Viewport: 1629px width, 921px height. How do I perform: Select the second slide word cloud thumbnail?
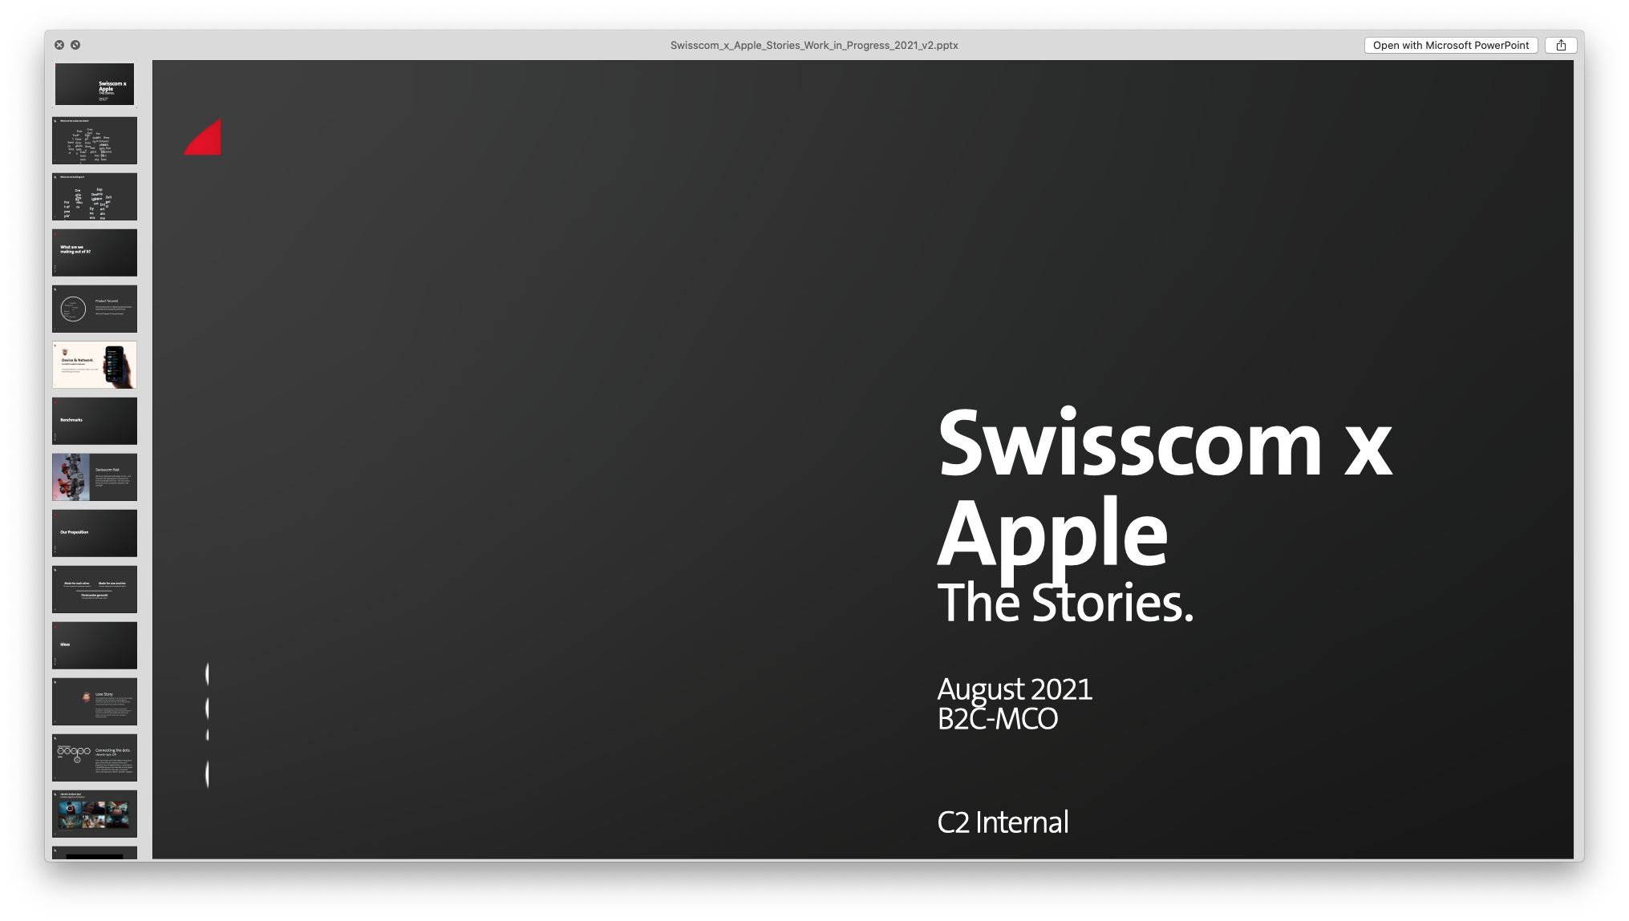95,140
